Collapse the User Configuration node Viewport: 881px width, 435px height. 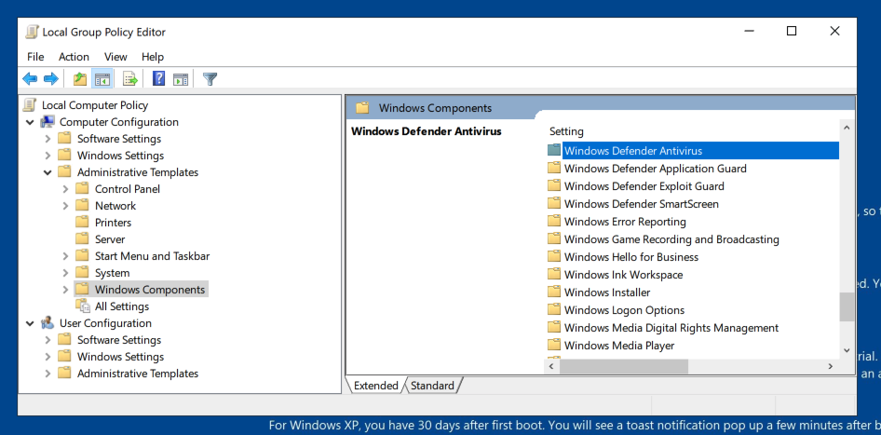30,323
